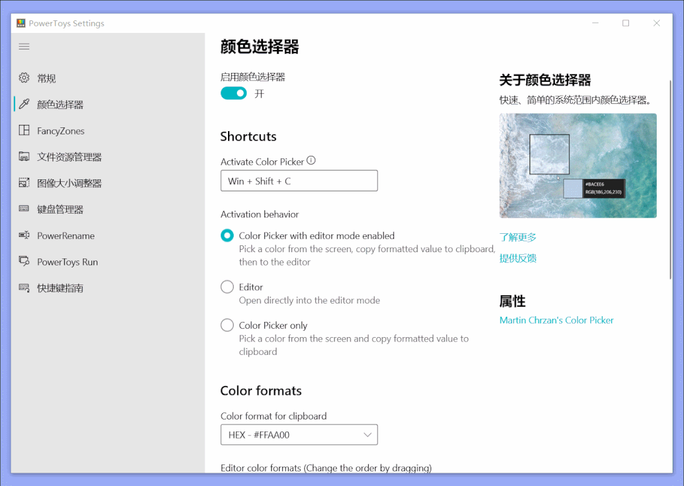The image size is (684, 486).
Task: Click the Win + Shift + C shortcut field
Action: pyautogui.click(x=299, y=181)
